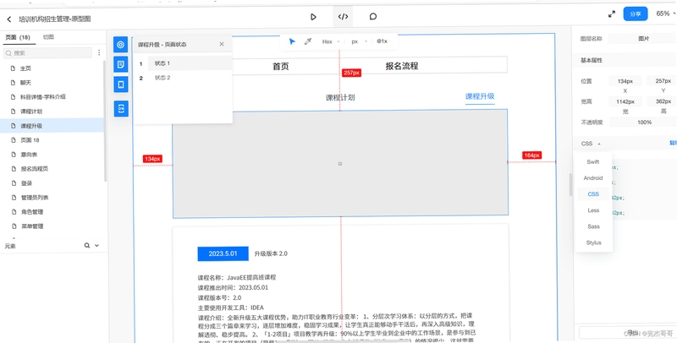Open the Hex color format dropdown

point(331,41)
